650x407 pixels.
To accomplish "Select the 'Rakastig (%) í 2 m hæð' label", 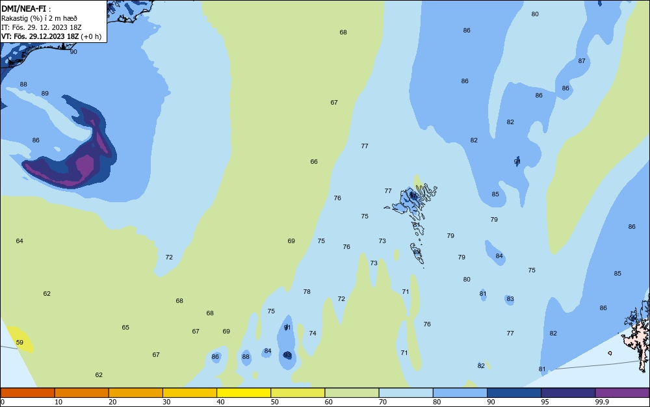I will click(x=40, y=18).
